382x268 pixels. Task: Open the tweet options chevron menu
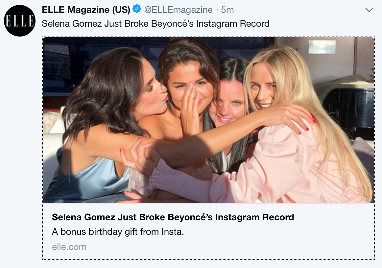pyautogui.click(x=369, y=10)
